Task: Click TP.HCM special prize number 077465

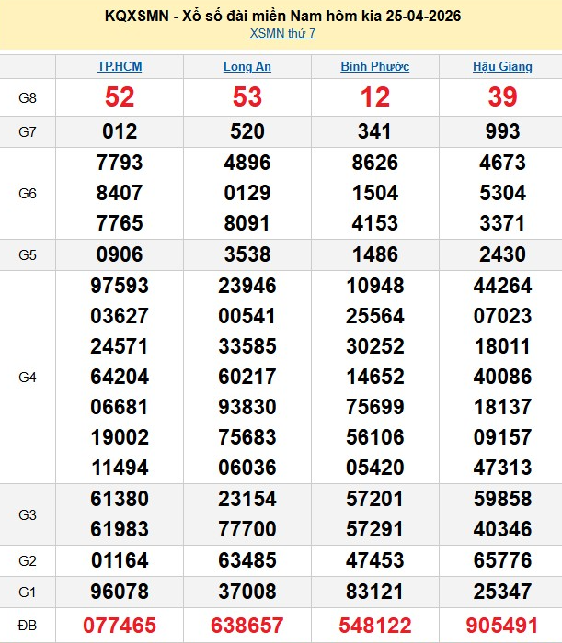Action: (x=120, y=626)
